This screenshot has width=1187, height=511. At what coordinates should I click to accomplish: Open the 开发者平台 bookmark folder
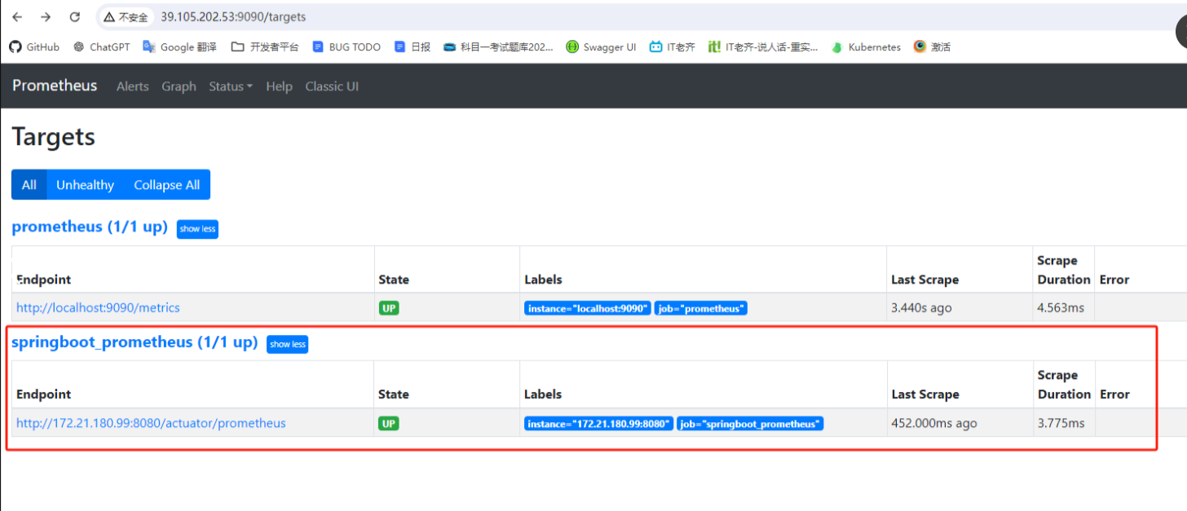[x=265, y=47]
